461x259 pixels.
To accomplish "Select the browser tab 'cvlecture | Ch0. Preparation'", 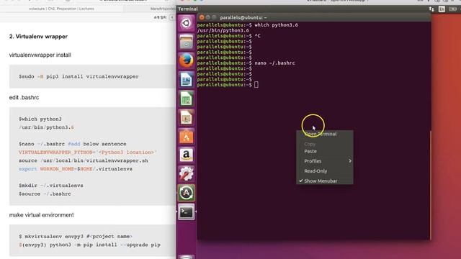I will point(61,9).
